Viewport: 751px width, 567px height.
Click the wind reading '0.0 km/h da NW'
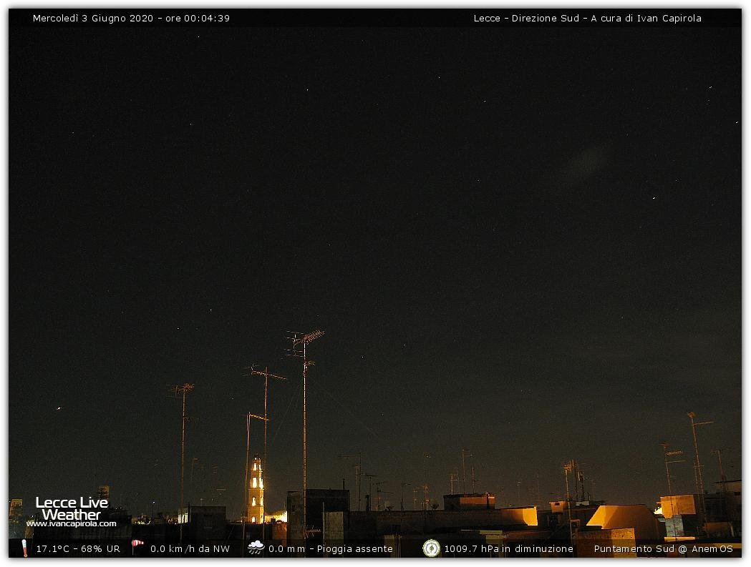(190, 549)
